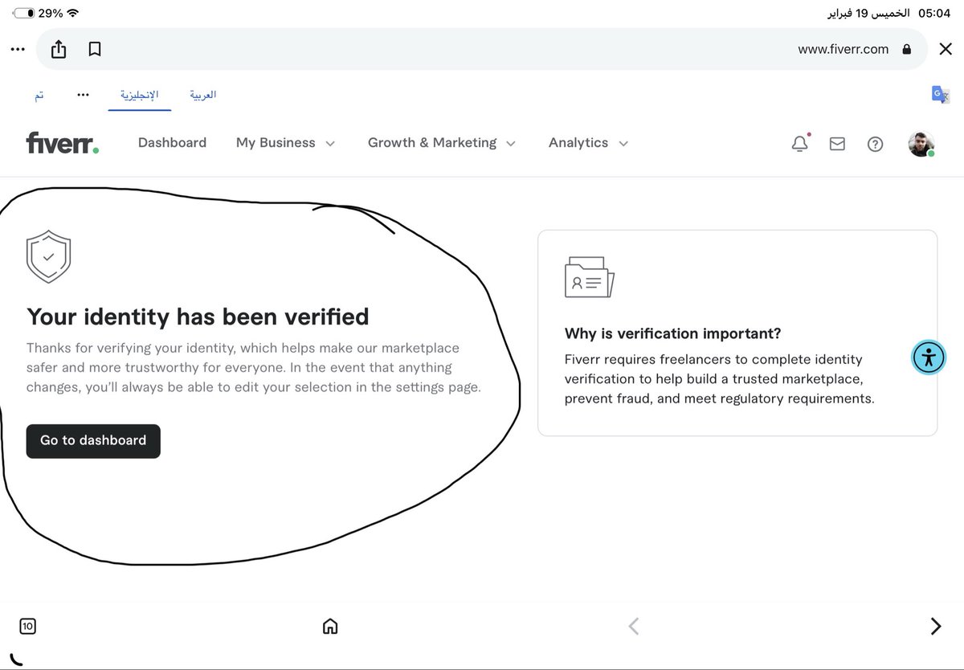Open translation options three-dot menu
The width and height of the screenshot is (964, 670).
(x=84, y=94)
